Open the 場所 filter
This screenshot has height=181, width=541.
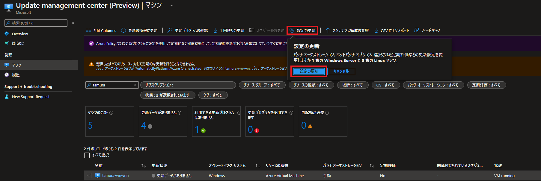(x=352, y=85)
